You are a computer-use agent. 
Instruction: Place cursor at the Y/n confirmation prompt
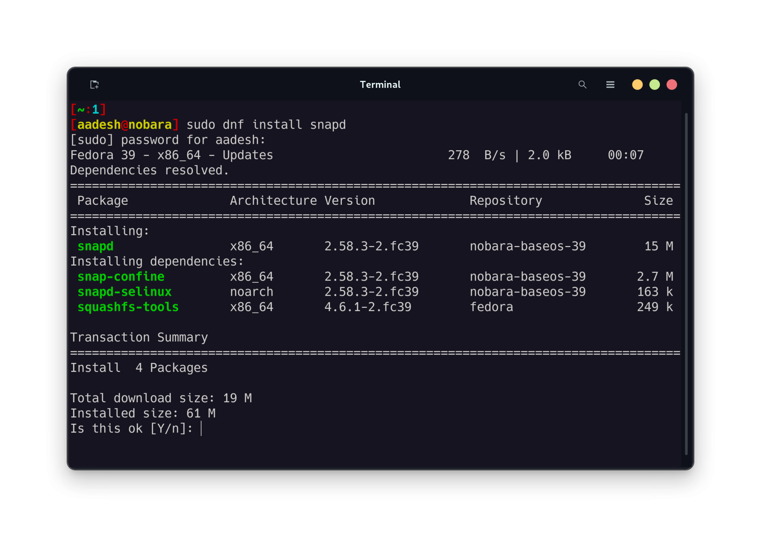[201, 428]
